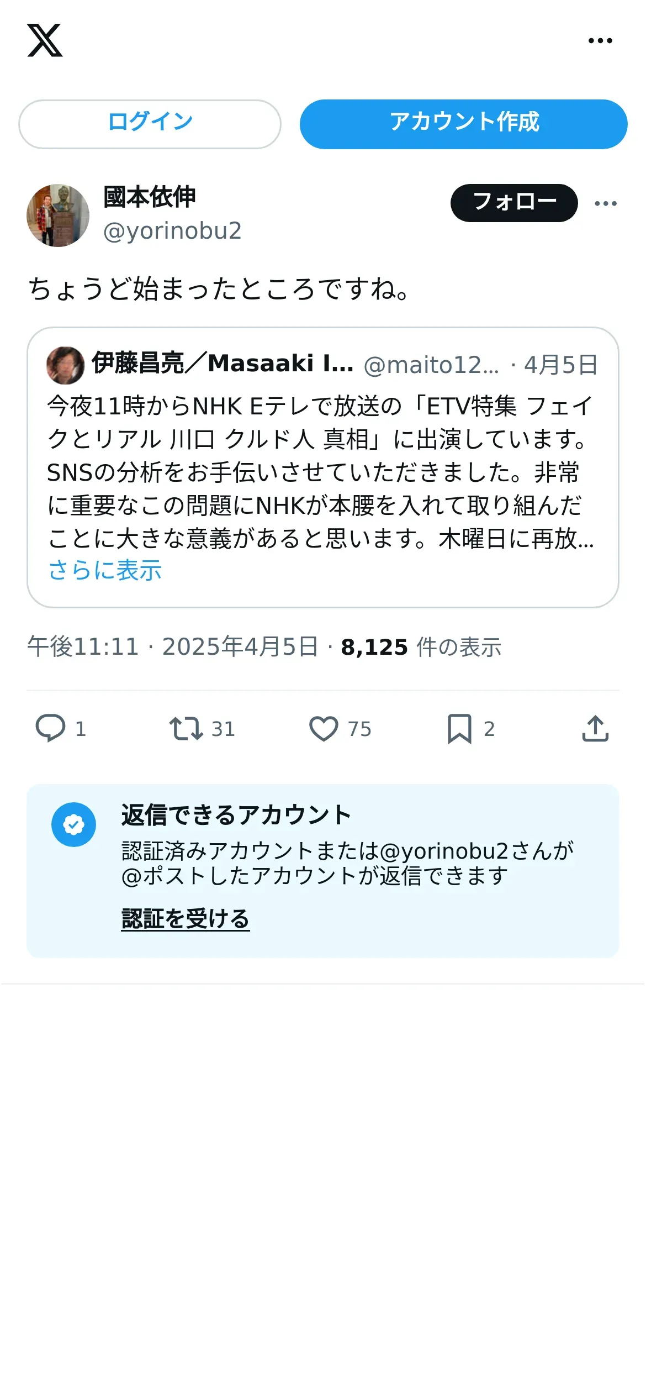
Task: Open the top-right three-dot menu
Action: coord(600,40)
